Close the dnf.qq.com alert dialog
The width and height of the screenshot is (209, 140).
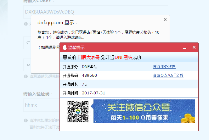pos(165,20)
